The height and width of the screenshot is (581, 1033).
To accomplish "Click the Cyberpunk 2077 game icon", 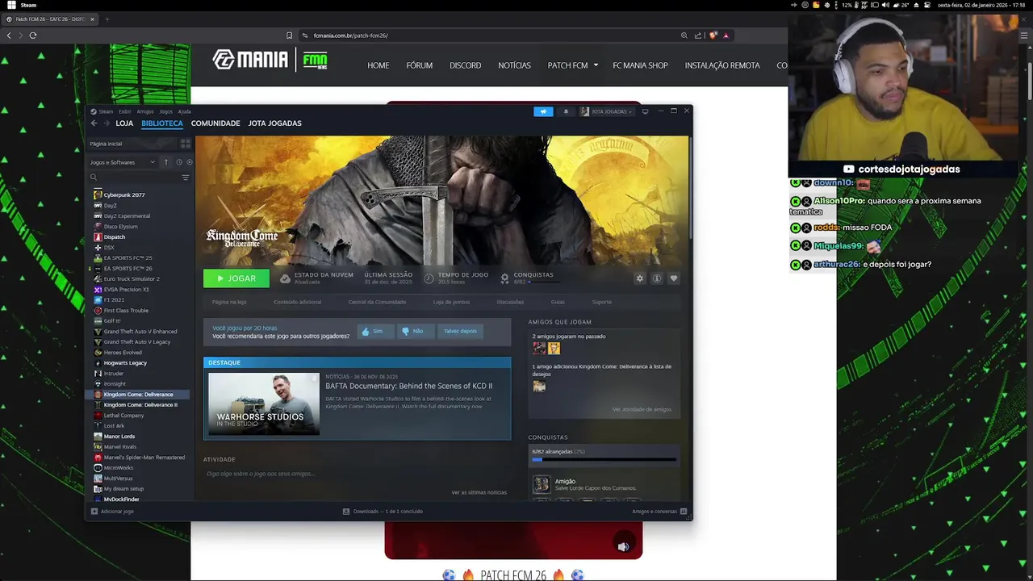I will click(x=98, y=194).
